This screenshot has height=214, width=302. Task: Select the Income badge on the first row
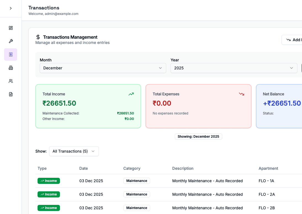click(49, 181)
